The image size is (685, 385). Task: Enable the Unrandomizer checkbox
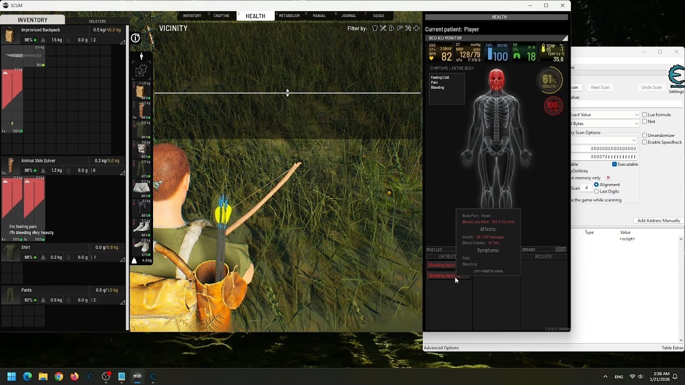[x=644, y=135]
